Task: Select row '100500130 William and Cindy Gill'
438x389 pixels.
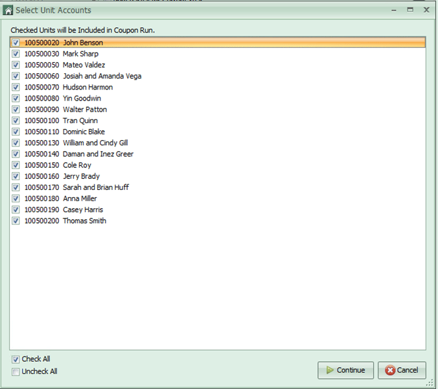Action: point(218,143)
